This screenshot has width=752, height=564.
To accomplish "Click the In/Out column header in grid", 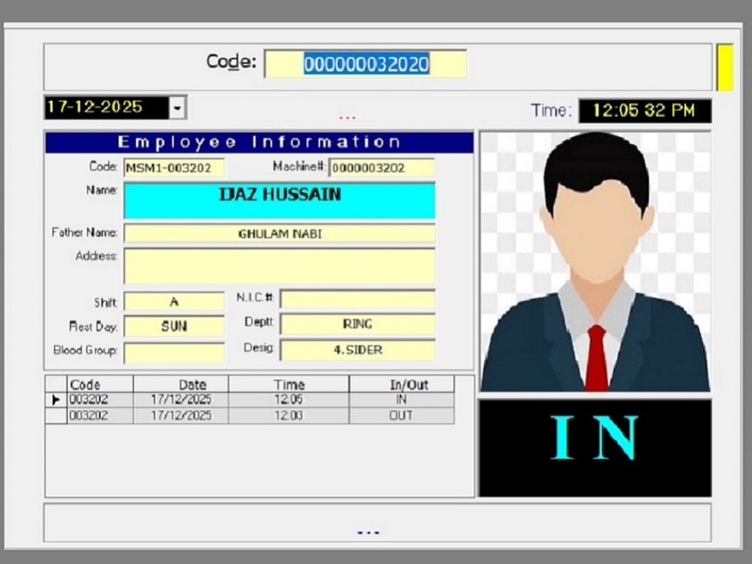I will point(402,384).
